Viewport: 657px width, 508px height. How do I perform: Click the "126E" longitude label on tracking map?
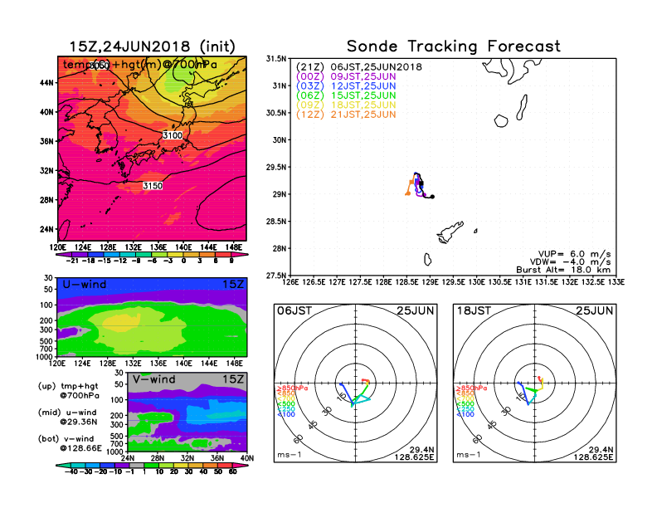(x=290, y=282)
